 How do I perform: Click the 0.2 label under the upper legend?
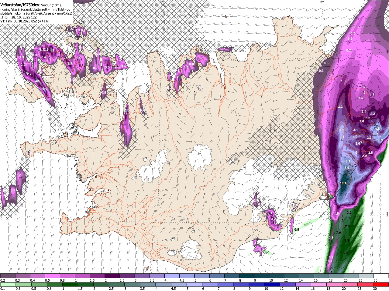coord(2,280)
